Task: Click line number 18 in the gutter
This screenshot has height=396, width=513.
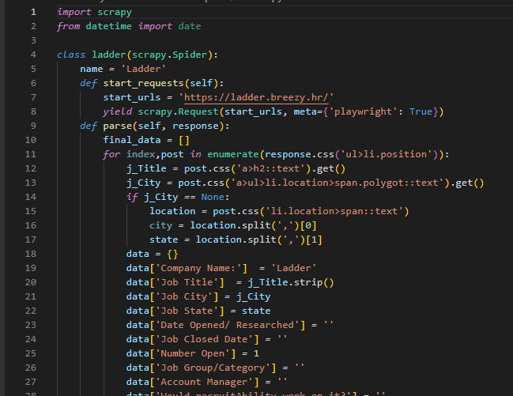Action: (30, 254)
